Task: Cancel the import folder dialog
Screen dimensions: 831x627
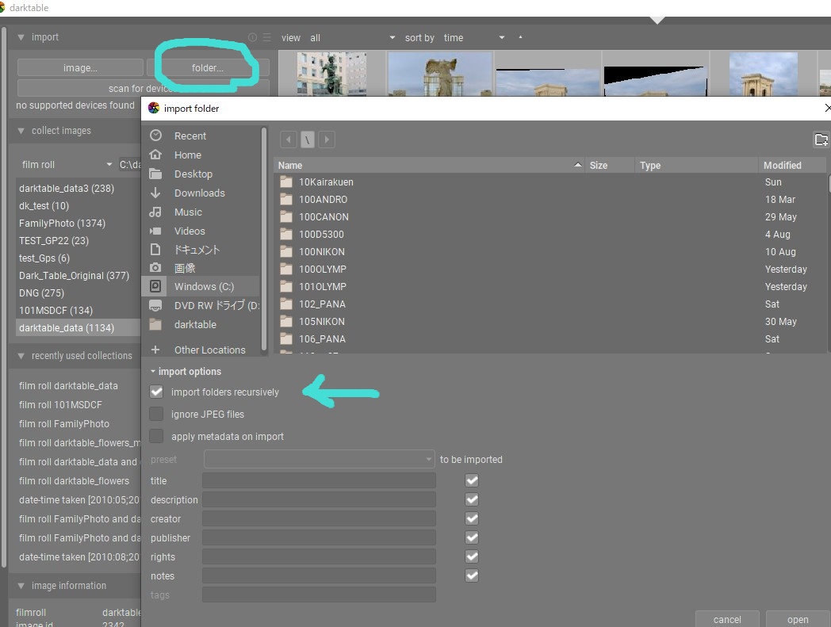Action: [x=727, y=620]
